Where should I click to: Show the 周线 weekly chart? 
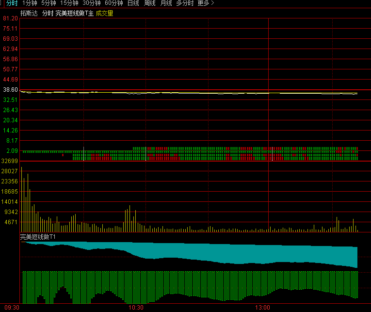(150, 3)
